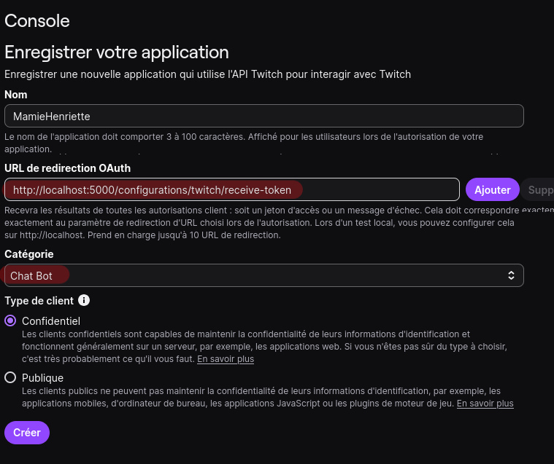Open En savoir plus link under Publique
The width and height of the screenshot is (554, 464).
485,403
